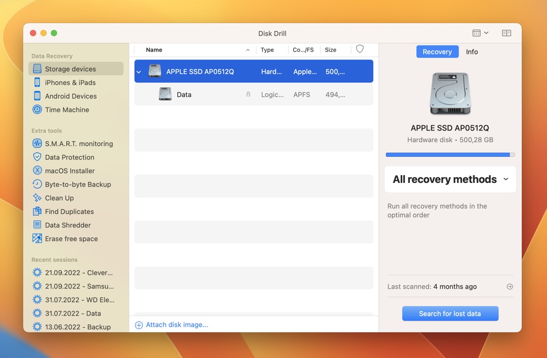Click Search for lost data button

coord(450,314)
